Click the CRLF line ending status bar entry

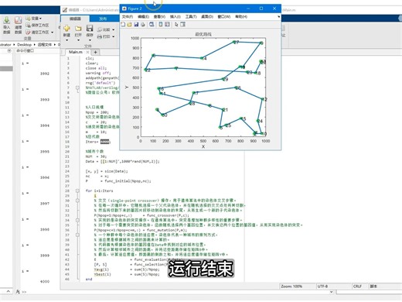point(357,287)
